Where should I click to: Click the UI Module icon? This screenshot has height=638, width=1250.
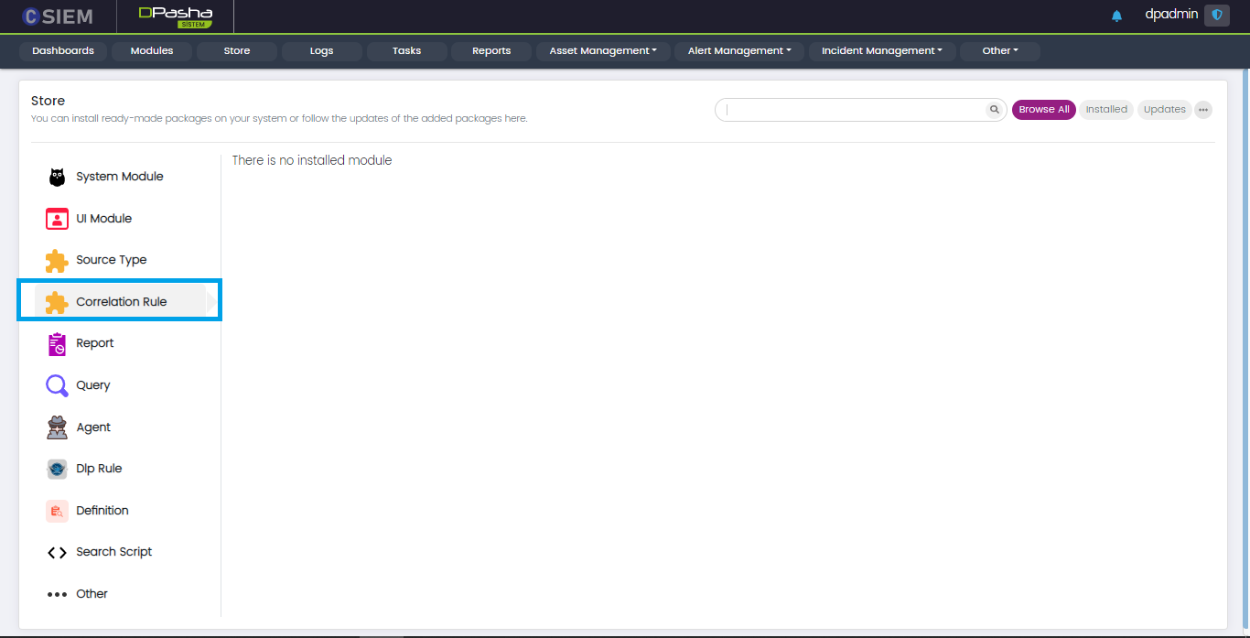57,219
